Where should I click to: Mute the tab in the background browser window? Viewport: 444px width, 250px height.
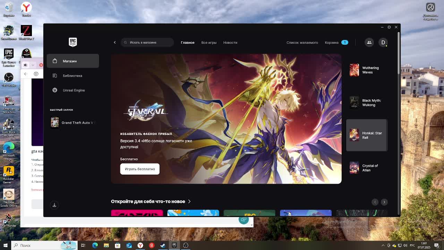pos(25,65)
